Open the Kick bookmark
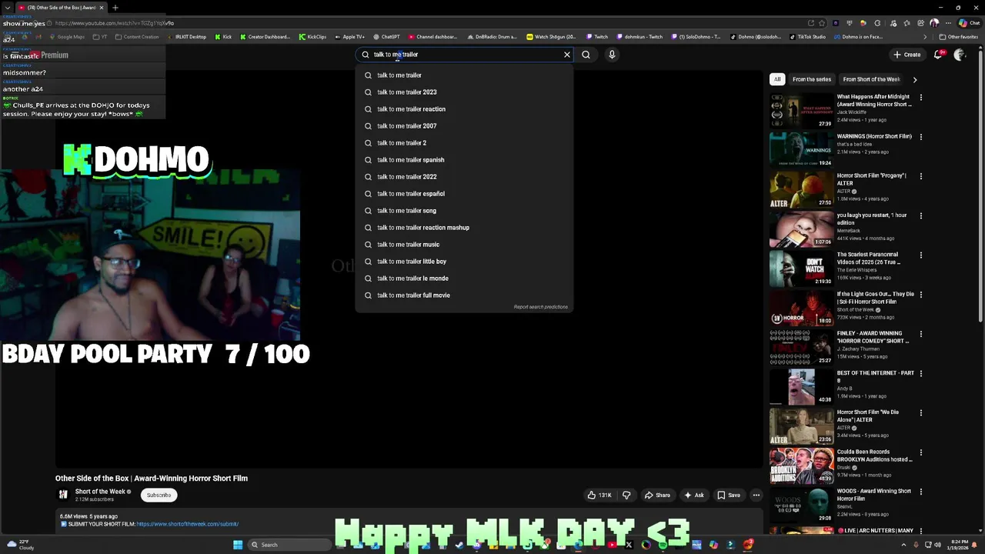The width and height of the screenshot is (985, 554). [x=223, y=37]
